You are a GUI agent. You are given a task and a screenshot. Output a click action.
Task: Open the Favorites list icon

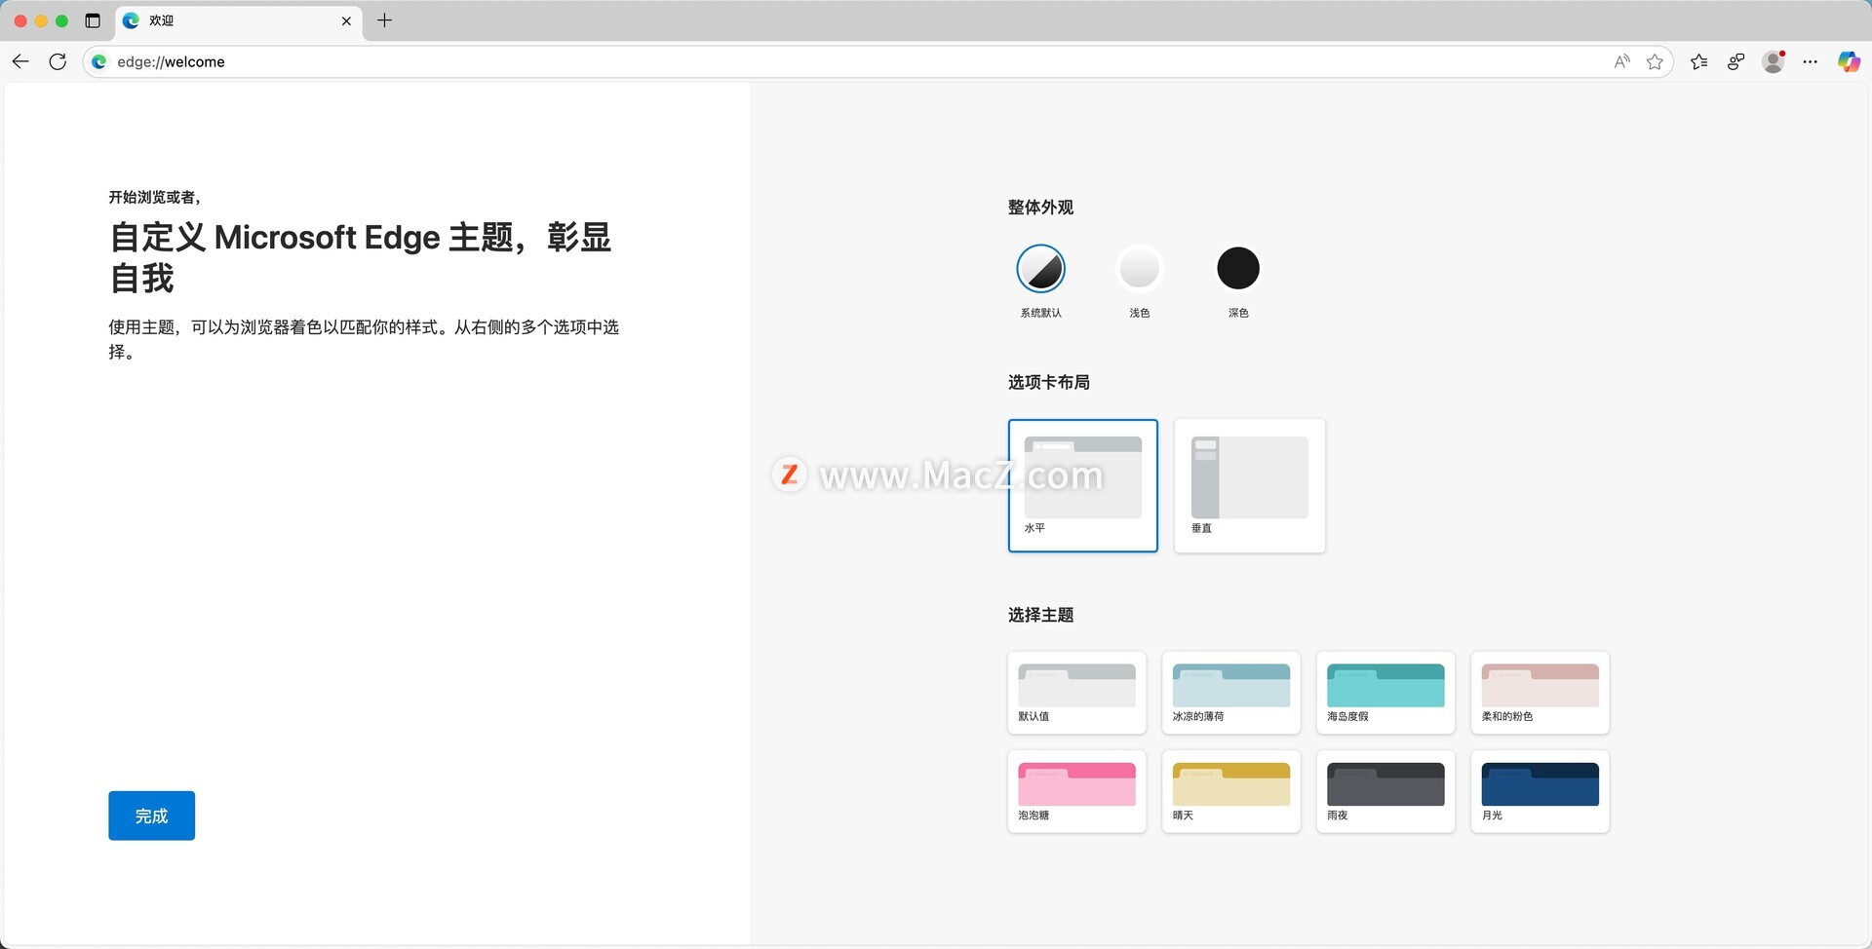click(x=1698, y=61)
